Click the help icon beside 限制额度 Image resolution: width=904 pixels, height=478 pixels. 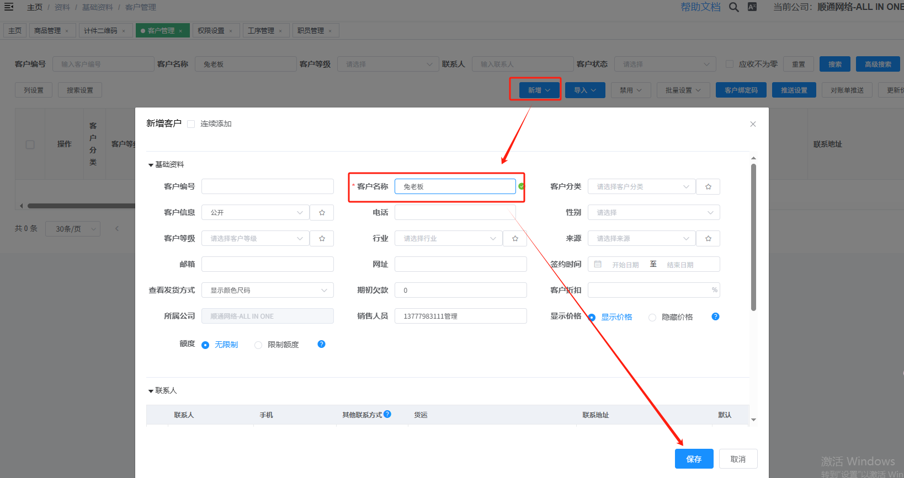point(321,344)
